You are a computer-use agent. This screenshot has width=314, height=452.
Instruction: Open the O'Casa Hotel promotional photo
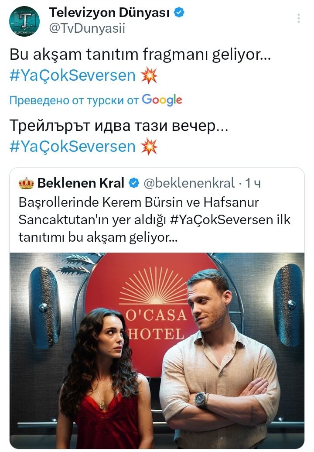[x=157, y=350]
